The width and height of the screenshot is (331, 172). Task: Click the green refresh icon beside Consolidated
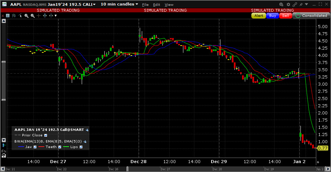coord(298,15)
